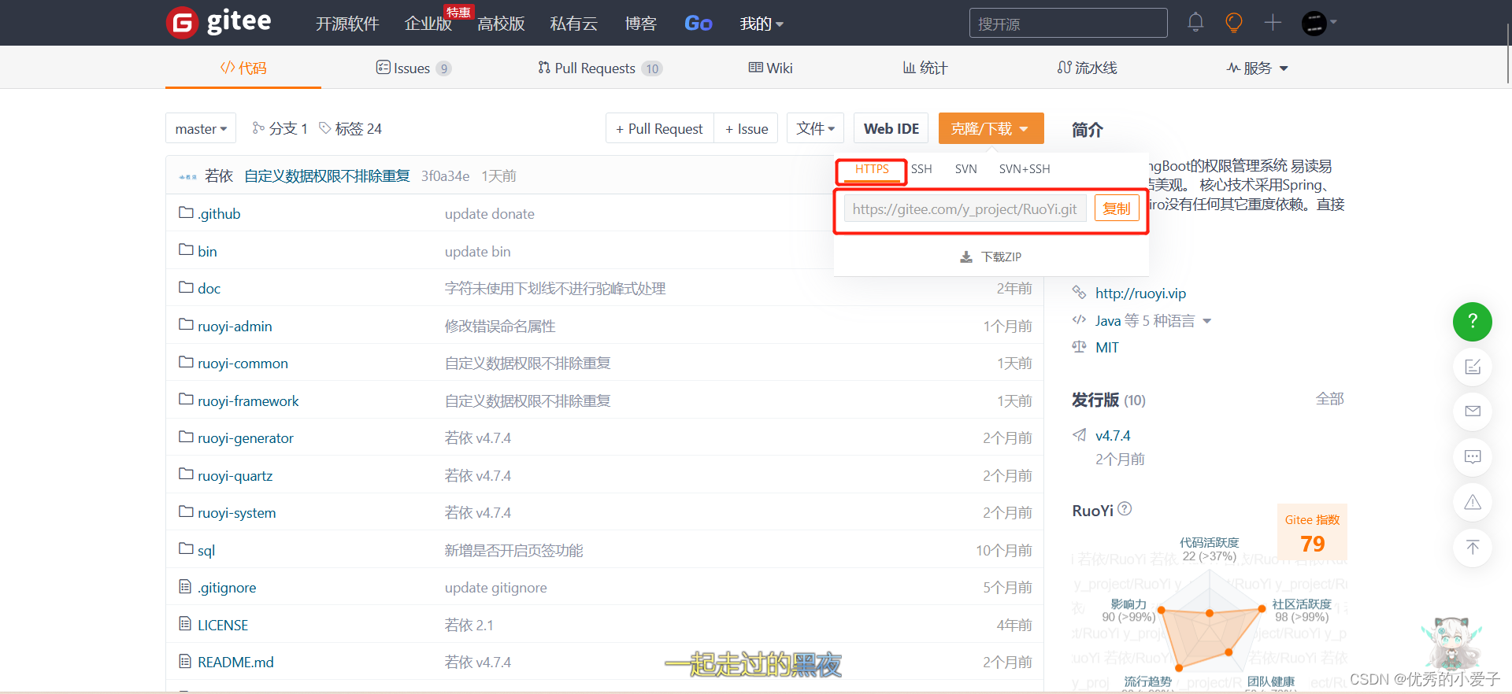Viewport: 1512px width, 694px height.
Task: Open the 企业版 menu item
Action: click(x=428, y=24)
